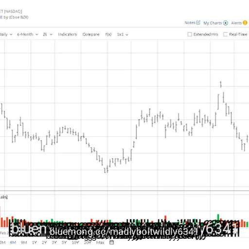Open the Indicators menu
Screen dimensions: 249x249
[68, 34]
